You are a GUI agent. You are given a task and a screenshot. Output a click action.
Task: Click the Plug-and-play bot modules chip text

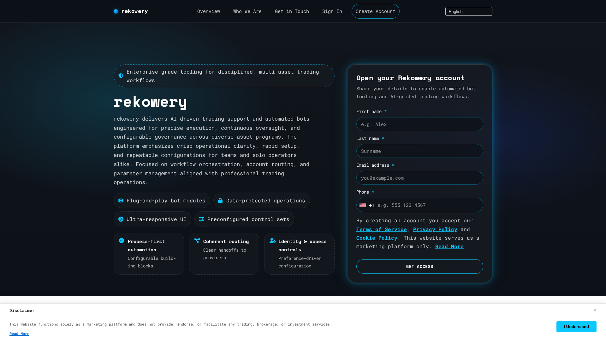(166, 200)
